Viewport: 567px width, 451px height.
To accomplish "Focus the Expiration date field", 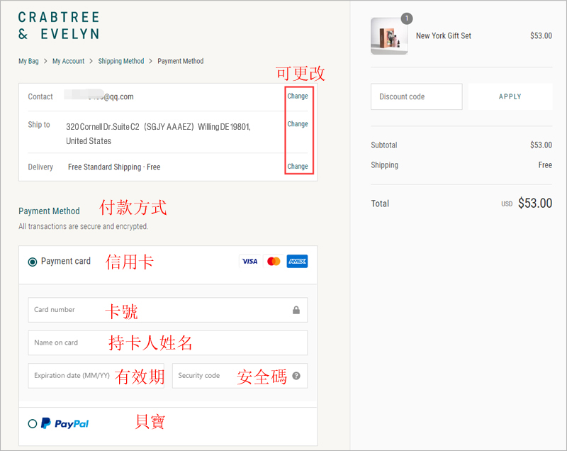I will pyautogui.click(x=96, y=376).
